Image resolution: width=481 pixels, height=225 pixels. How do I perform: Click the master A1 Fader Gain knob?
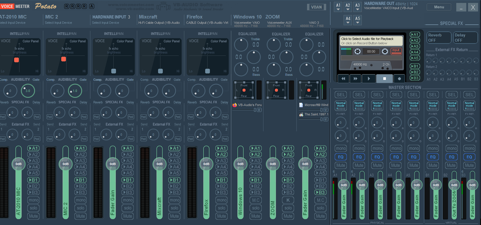[344, 185]
